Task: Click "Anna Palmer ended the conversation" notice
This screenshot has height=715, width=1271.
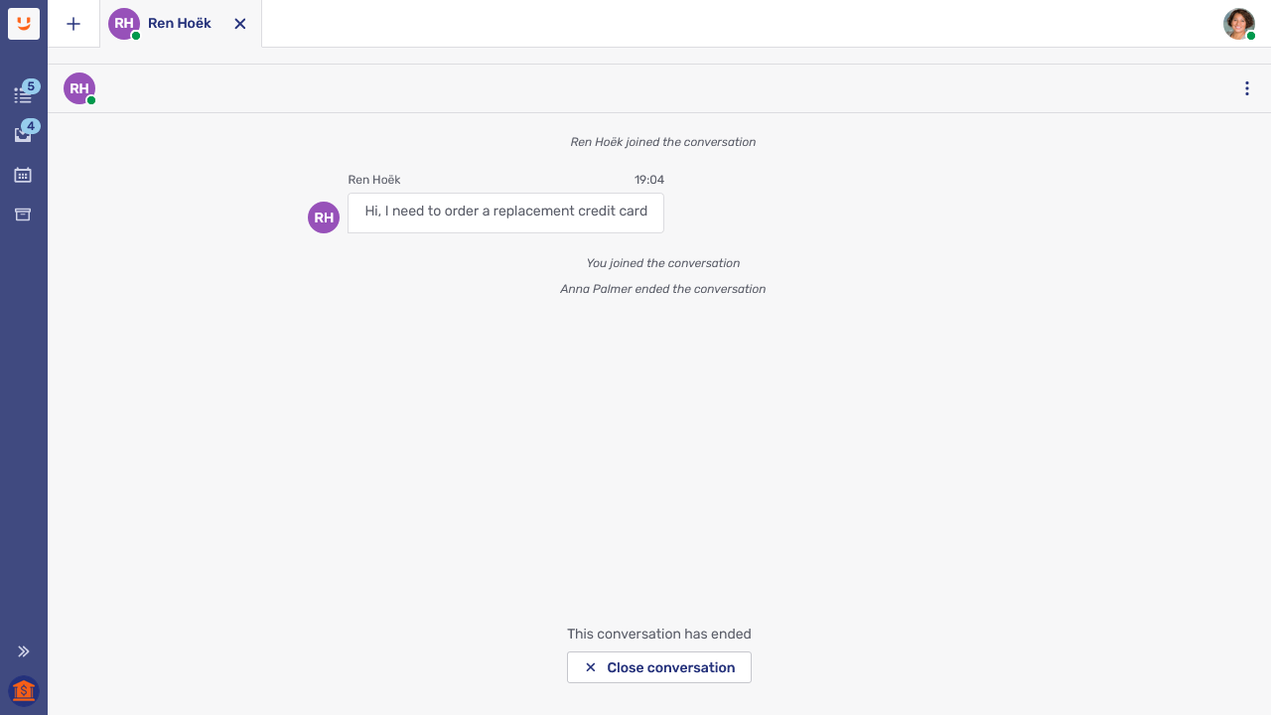Action: 662,289
